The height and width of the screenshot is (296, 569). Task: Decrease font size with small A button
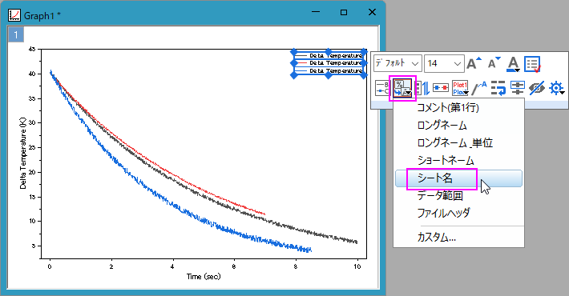[494, 63]
